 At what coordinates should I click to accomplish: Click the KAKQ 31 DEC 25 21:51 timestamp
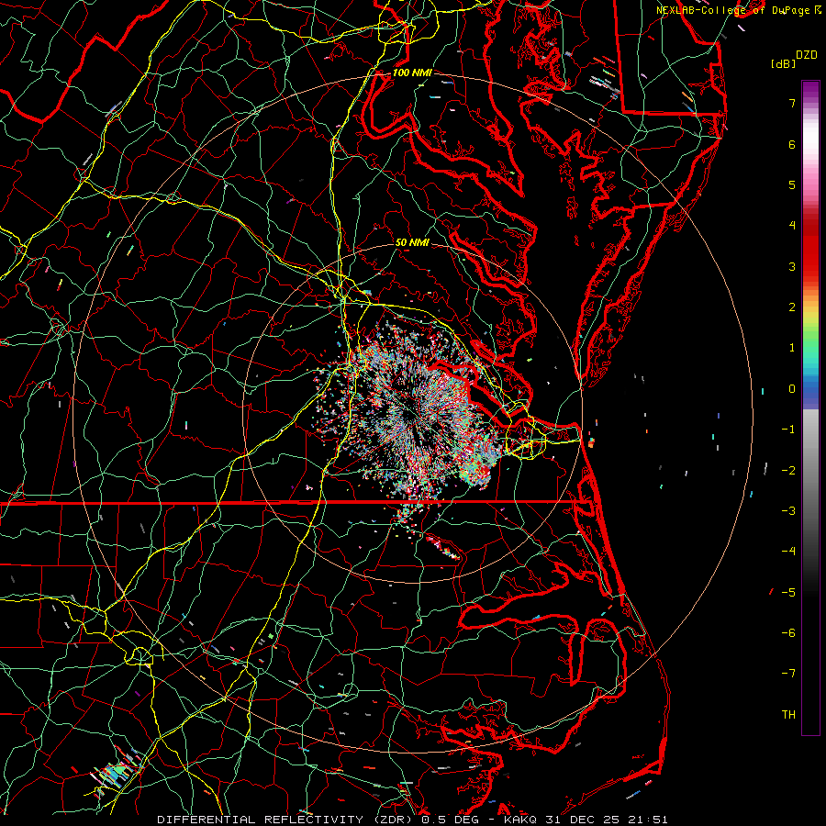586,820
